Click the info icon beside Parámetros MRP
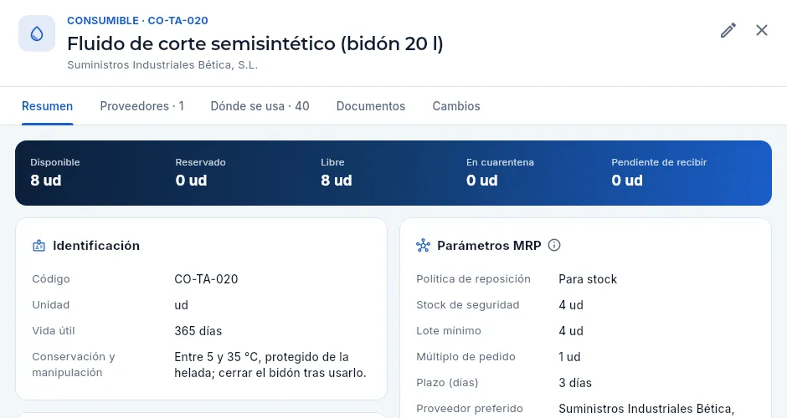The height and width of the screenshot is (418, 787). pyautogui.click(x=554, y=245)
